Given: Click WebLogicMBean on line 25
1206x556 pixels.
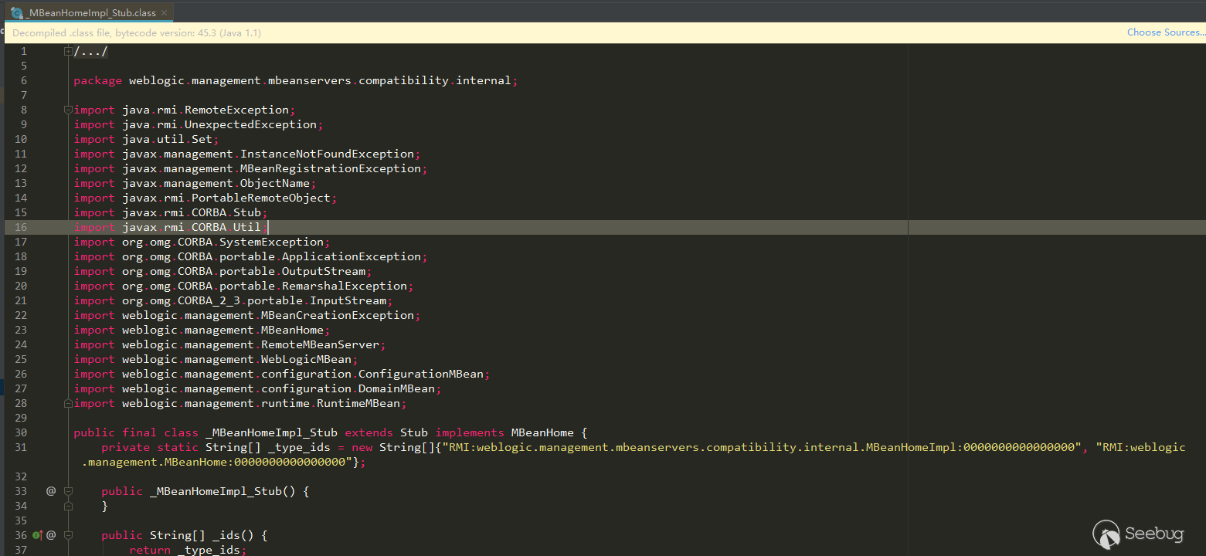Looking at the screenshot, I should [306, 359].
